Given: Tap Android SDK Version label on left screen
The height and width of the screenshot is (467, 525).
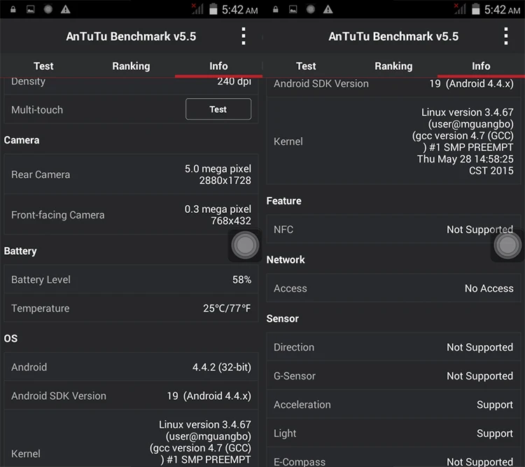Looking at the screenshot, I should click(x=59, y=396).
